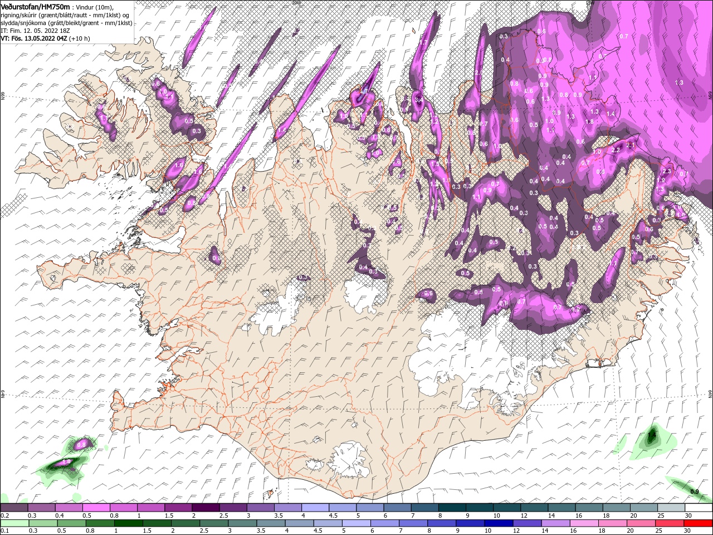Click the white Hofsjökull glacier in central Iceland
This screenshot has height=535, width=713.
tap(365, 293)
